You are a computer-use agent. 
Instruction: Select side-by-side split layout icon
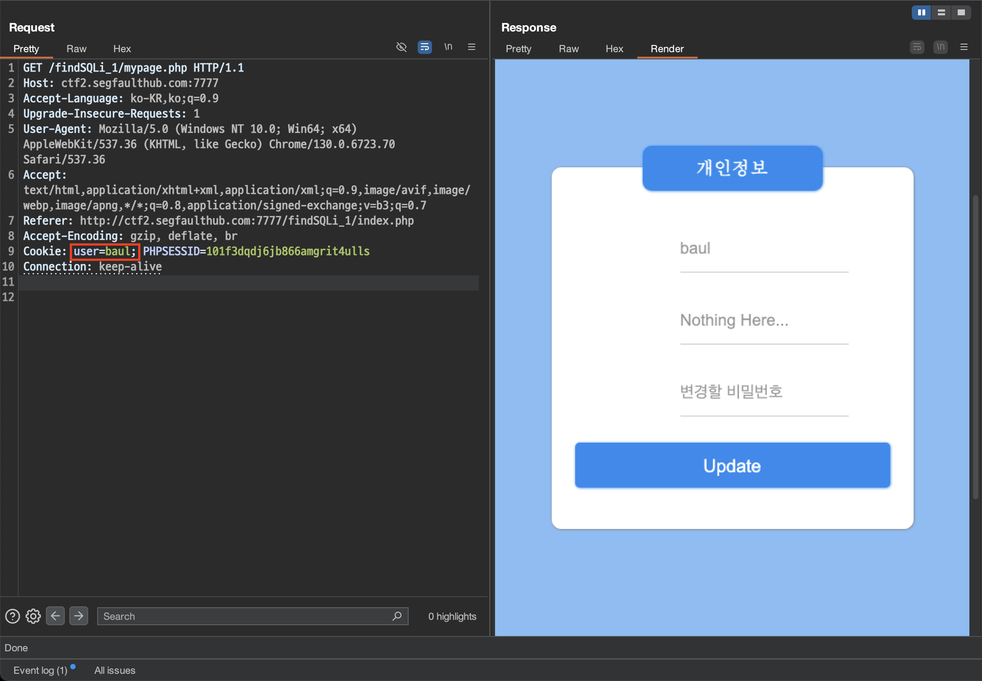(921, 13)
